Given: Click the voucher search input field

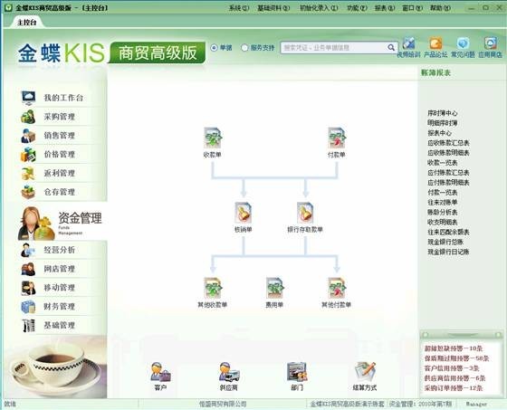Looking at the screenshot, I should (334, 48).
